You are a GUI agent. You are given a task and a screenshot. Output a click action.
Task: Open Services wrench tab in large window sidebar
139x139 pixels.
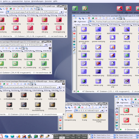click(74, 50)
